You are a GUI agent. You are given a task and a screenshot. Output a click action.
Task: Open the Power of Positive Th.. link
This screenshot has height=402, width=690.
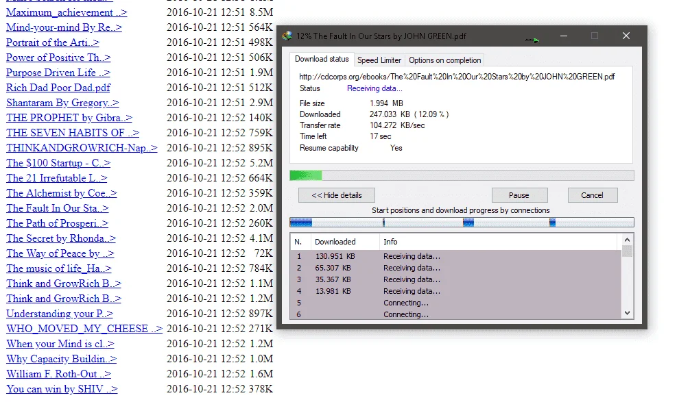click(x=58, y=58)
